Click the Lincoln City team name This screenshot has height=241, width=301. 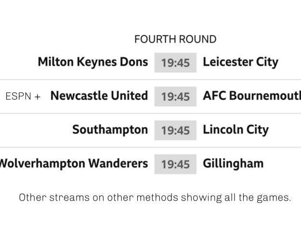pos(236,130)
